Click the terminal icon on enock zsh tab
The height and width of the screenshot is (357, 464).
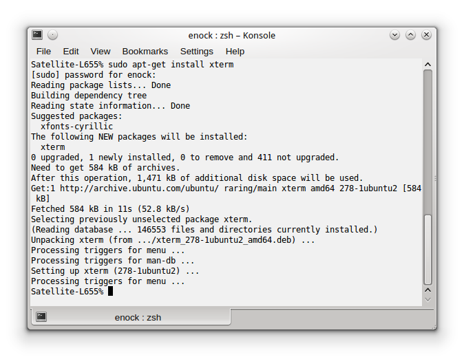41,317
